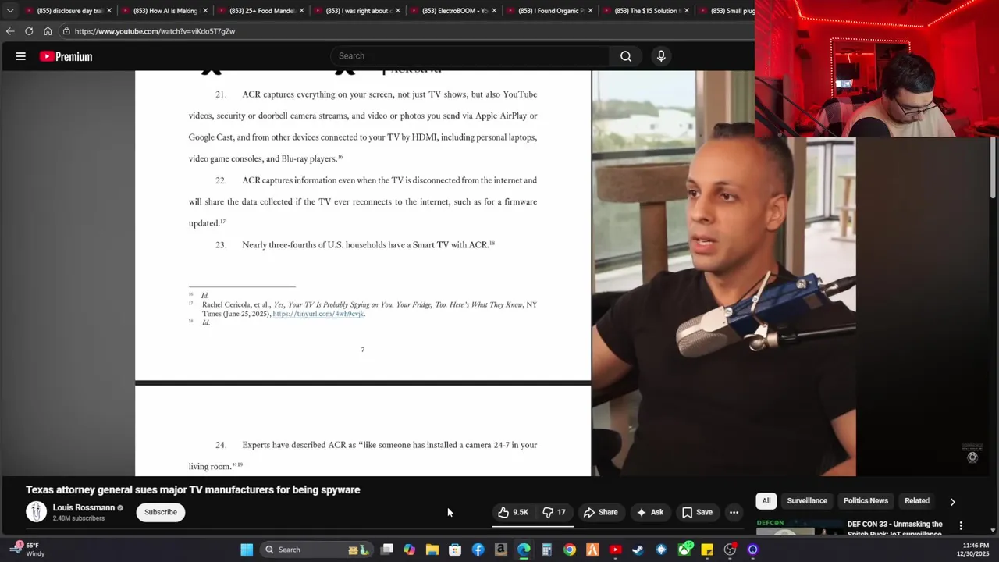This screenshot has width=999, height=562.
Task: Open more actions three-dot menu under video
Action: 734,512
